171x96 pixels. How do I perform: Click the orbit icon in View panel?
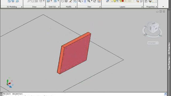pyautogui.click(x=95, y=1)
